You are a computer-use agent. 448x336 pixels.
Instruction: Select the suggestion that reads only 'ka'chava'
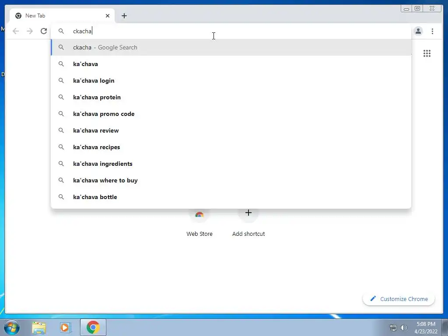click(x=231, y=64)
